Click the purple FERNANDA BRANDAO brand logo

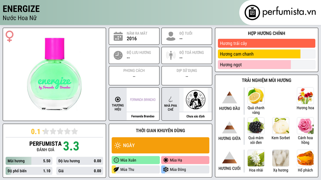point(143,100)
